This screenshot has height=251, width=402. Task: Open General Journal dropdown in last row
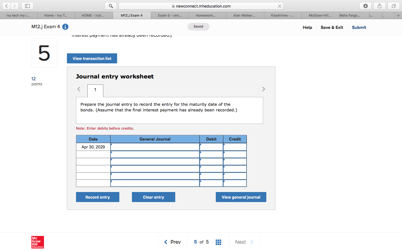155,183
